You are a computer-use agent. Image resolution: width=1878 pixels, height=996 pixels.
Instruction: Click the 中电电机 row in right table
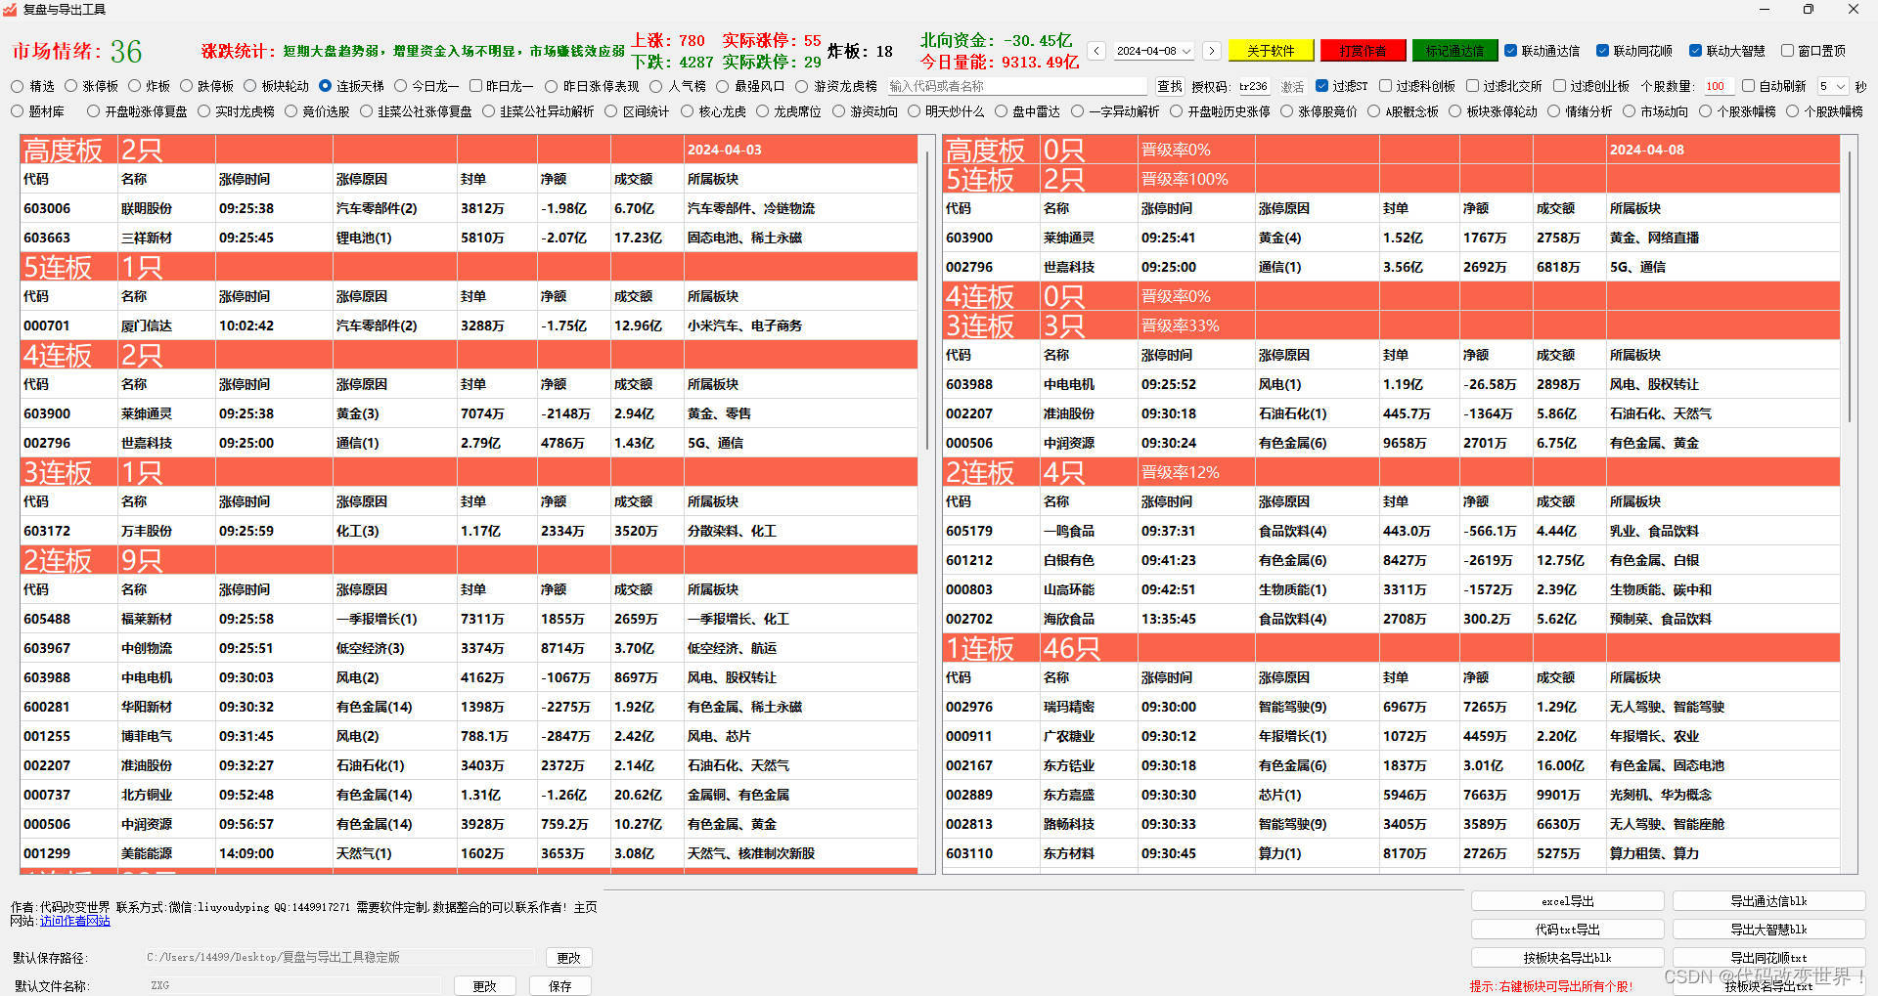coord(1391,384)
